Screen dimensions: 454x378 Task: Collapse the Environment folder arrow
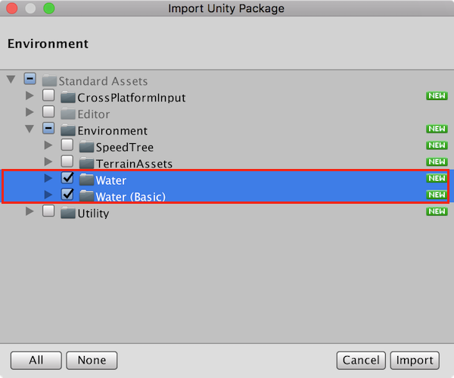[x=30, y=130]
